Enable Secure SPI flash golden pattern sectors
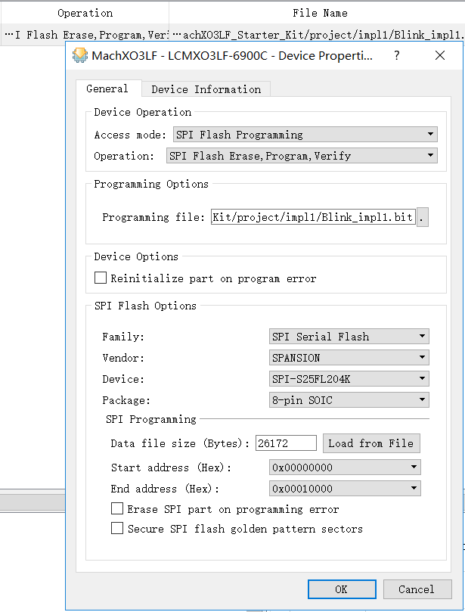The height and width of the screenshot is (612, 465). [x=117, y=528]
